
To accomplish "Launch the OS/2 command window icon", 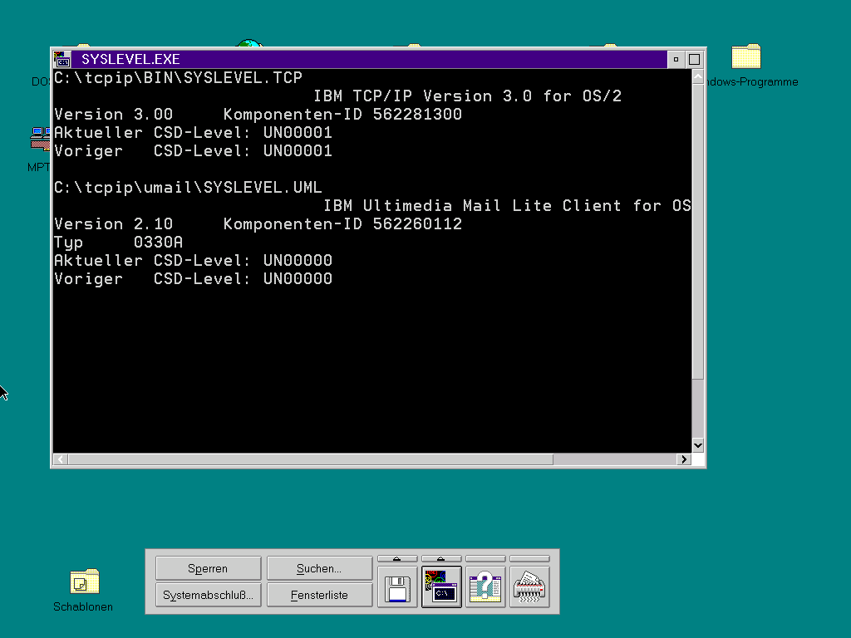I will coord(441,587).
